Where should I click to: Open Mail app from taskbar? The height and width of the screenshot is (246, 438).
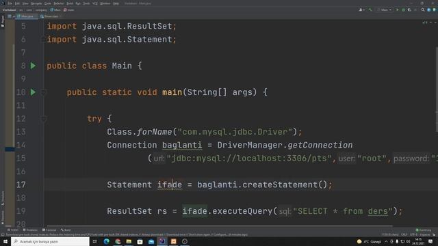[151, 241]
